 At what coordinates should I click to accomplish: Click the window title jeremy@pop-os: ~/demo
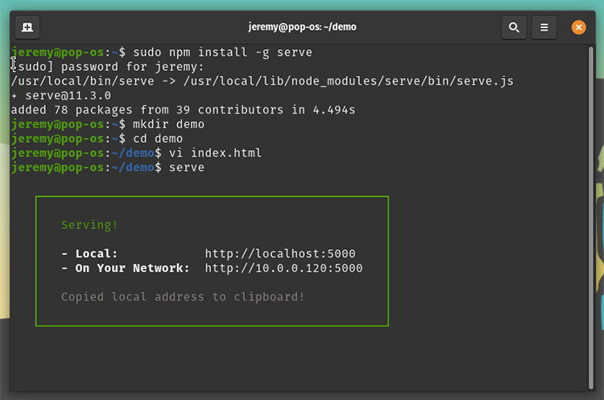(302, 27)
